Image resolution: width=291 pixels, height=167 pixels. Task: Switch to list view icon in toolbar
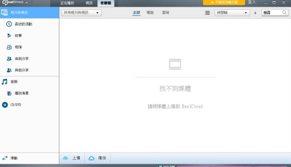(x=208, y=13)
